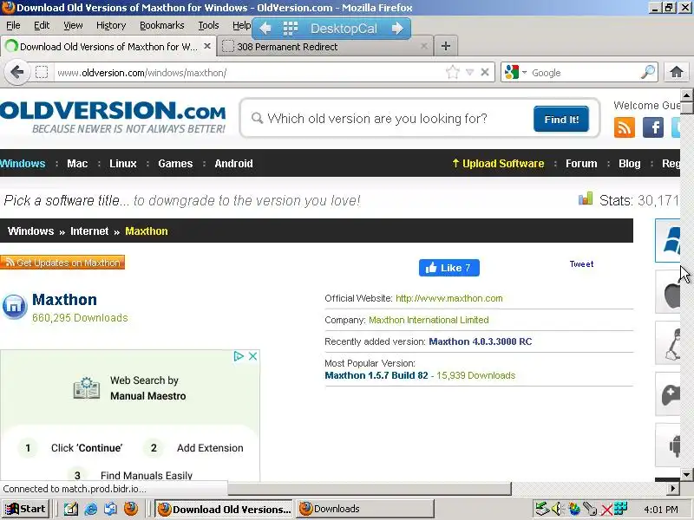
Task: Open the Firefox Home button
Action: 677,72
